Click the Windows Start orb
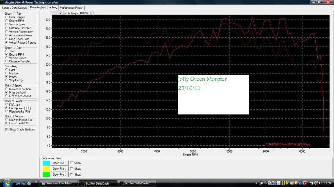334x187 pixels. point(7,183)
